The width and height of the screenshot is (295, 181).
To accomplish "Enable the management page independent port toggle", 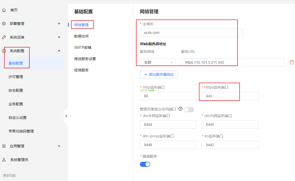I will pyautogui.click(x=189, y=110).
